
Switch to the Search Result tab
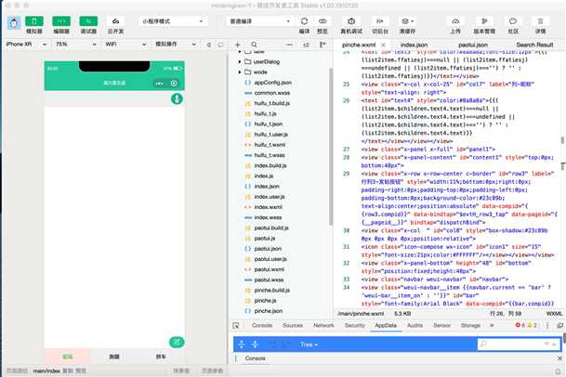point(534,45)
